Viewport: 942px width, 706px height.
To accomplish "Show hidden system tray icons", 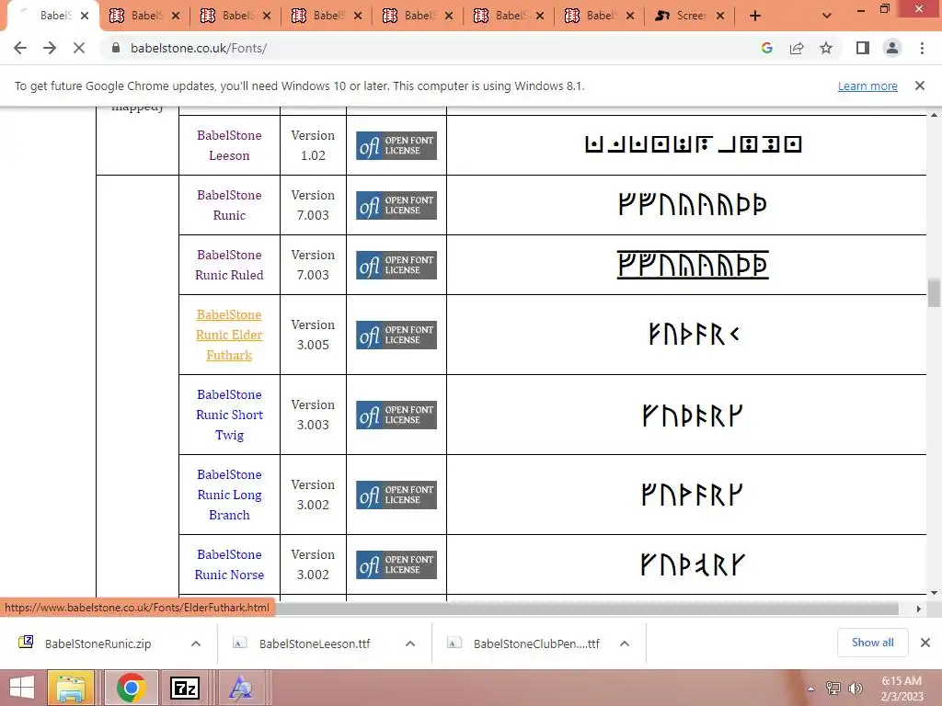I will point(811,689).
